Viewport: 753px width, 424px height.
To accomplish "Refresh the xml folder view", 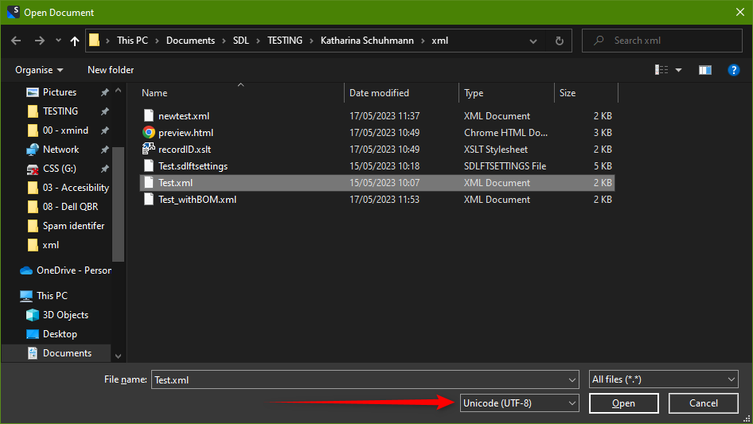I will tap(559, 41).
